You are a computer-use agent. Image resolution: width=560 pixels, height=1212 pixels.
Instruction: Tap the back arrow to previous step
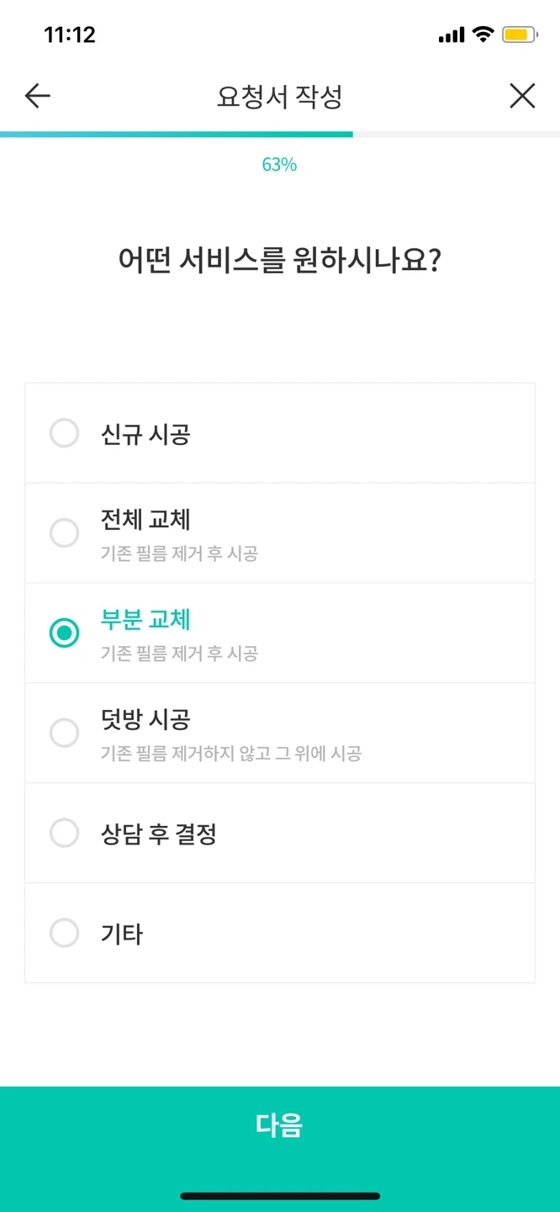[x=36, y=95]
